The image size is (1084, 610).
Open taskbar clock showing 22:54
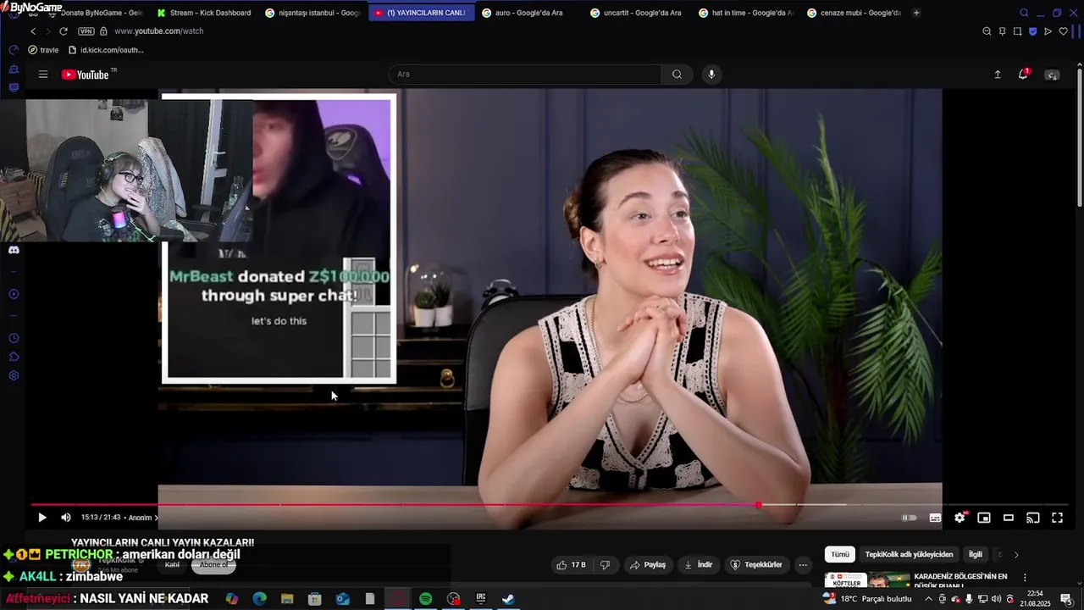point(1035,599)
